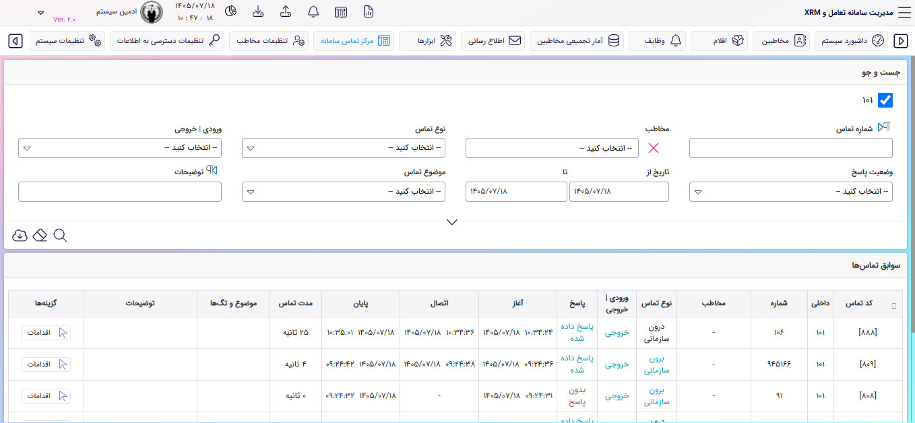Click the number 945166 cell
915x423 pixels.
coord(780,364)
